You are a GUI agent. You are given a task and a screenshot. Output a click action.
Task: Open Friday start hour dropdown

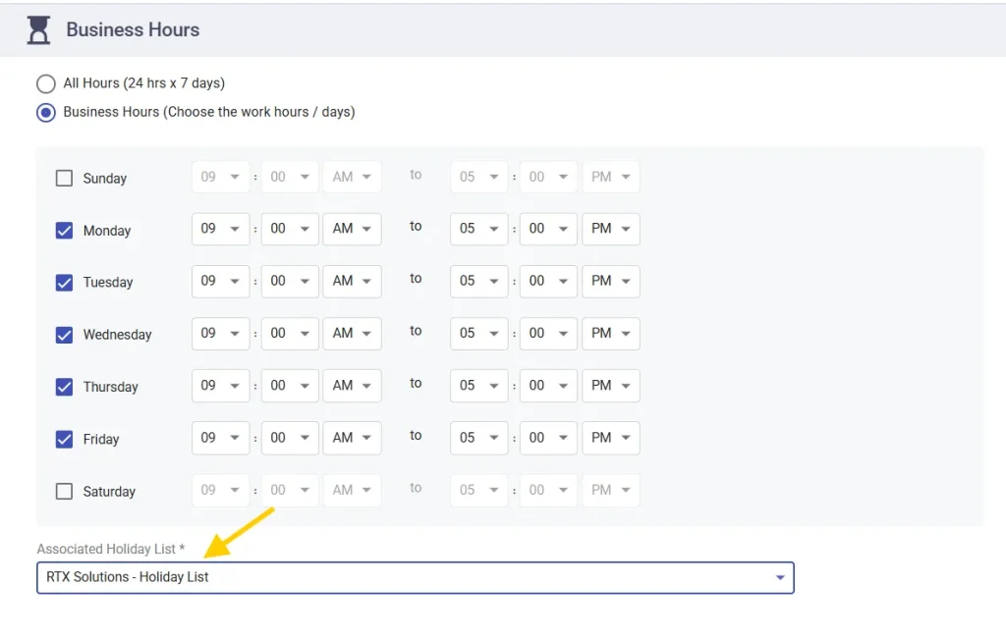tap(220, 438)
